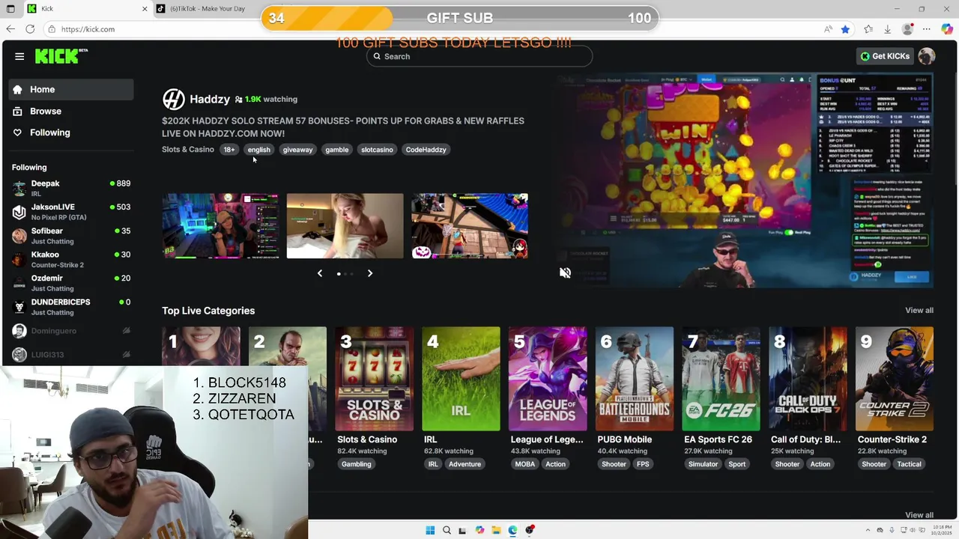The width and height of the screenshot is (959, 539).
Task: Click the Get KICKs button
Action: click(x=885, y=56)
